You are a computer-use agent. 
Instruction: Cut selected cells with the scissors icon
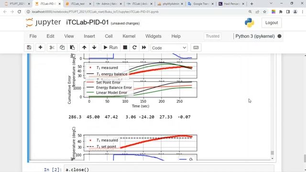(52, 47)
